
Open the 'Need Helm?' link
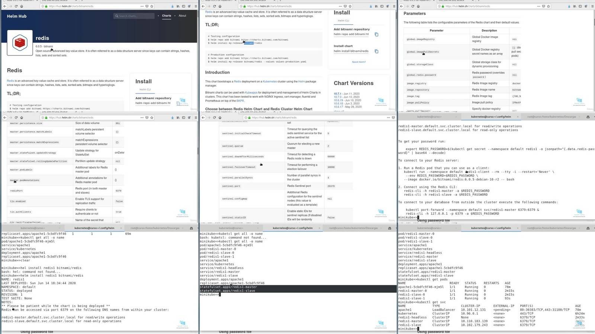pyautogui.click(x=359, y=62)
